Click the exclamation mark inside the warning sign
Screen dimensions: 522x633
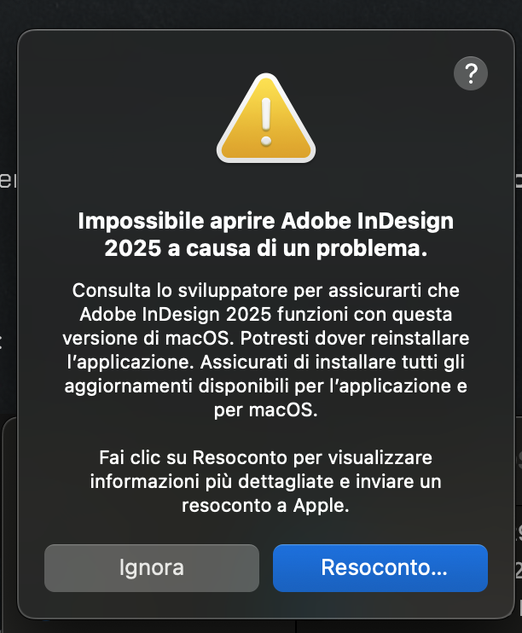pyautogui.click(x=266, y=120)
